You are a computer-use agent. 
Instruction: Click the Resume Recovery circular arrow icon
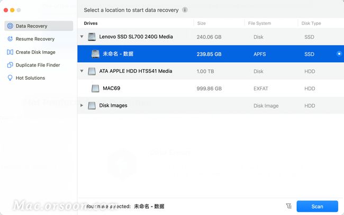pyautogui.click(x=10, y=39)
